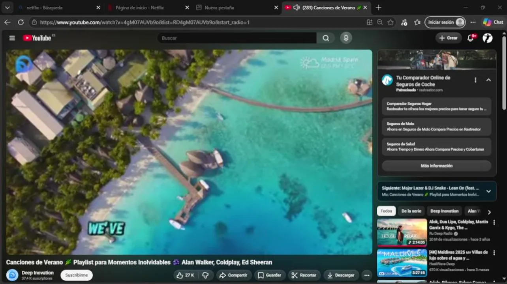Switch to 'Página de inicio - Netflix' tab
The image size is (507, 284).
(148, 7)
